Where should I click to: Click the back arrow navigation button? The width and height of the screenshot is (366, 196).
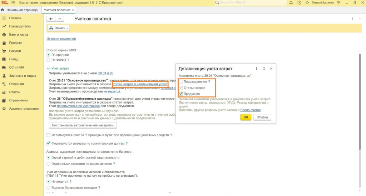pyautogui.click(x=51, y=19)
